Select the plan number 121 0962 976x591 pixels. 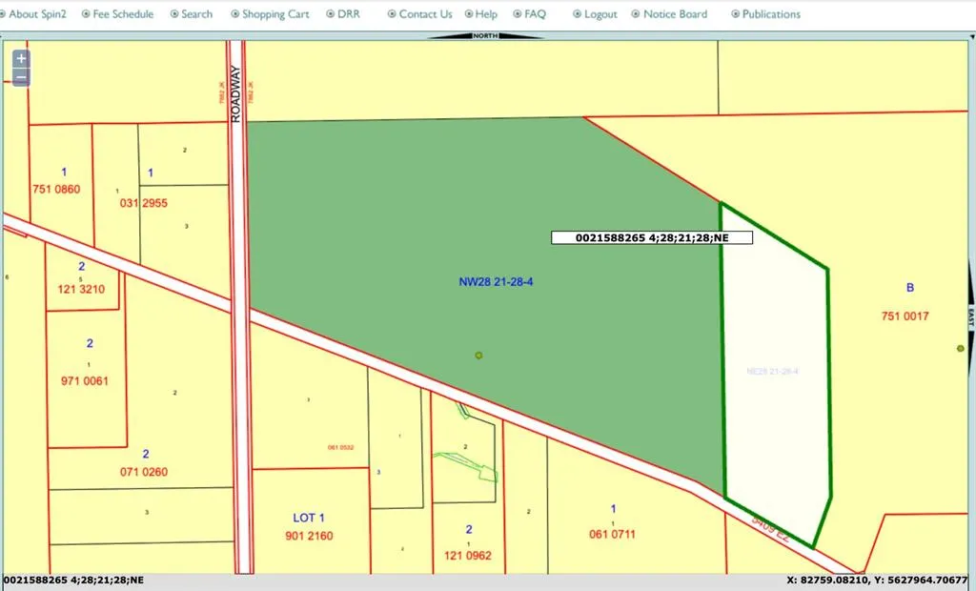coord(468,556)
